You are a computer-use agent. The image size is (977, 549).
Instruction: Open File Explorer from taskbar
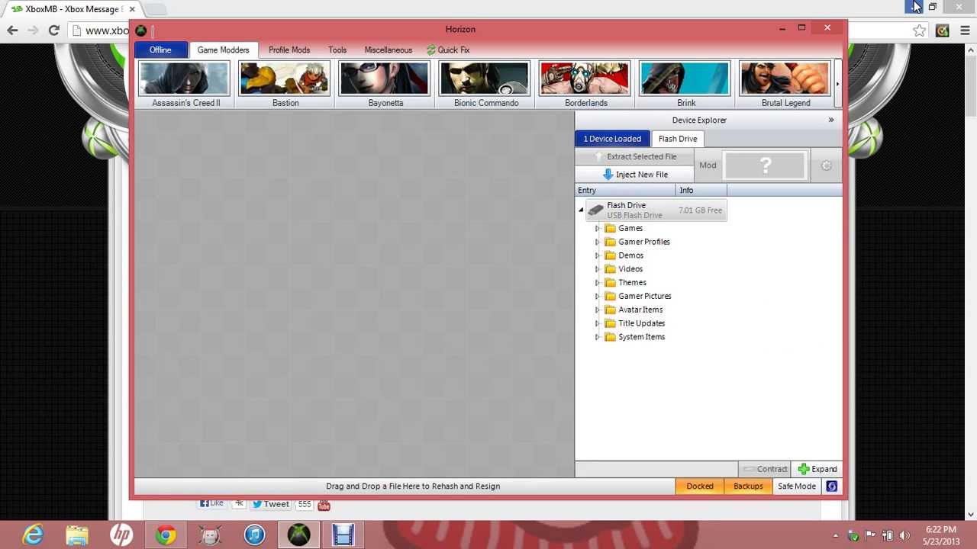tap(77, 535)
